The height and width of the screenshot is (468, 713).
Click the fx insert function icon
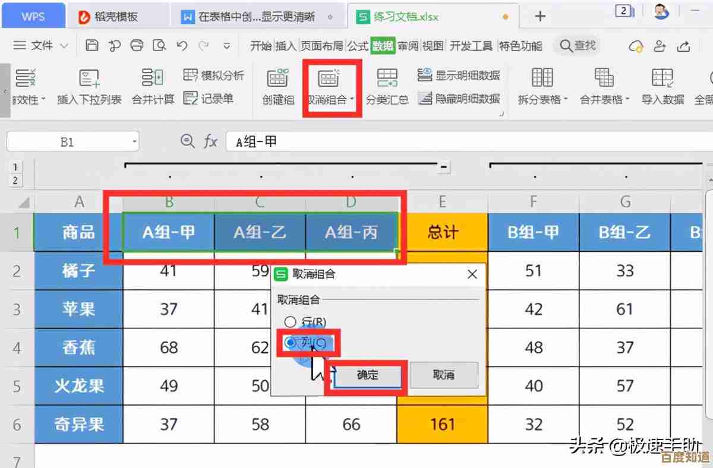coord(210,141)
